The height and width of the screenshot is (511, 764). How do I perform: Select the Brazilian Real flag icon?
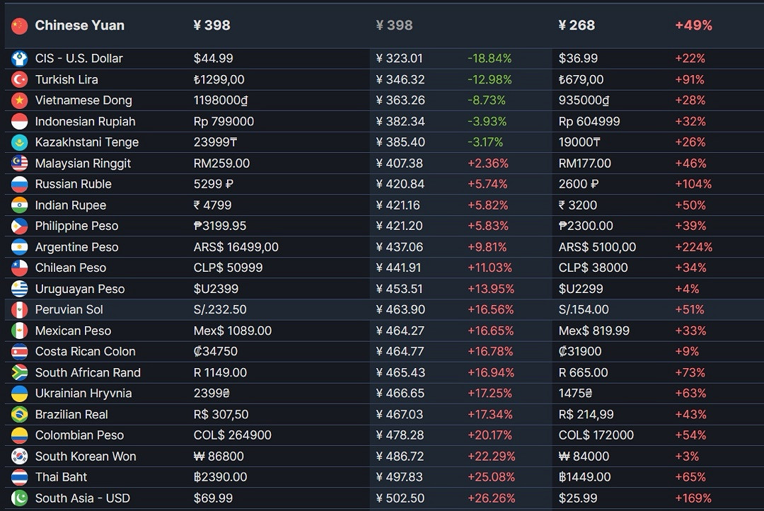[x=20, y=414]
